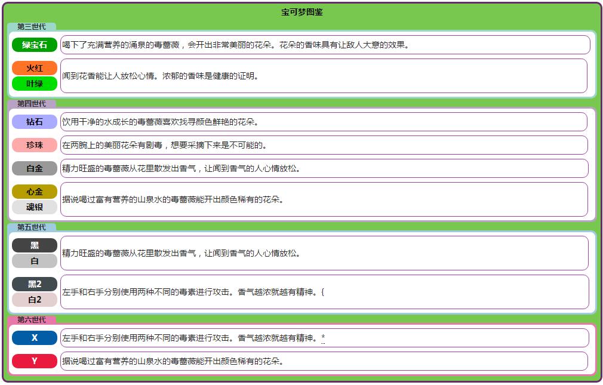Click the 黑 version badge

(x=35, y=245)
